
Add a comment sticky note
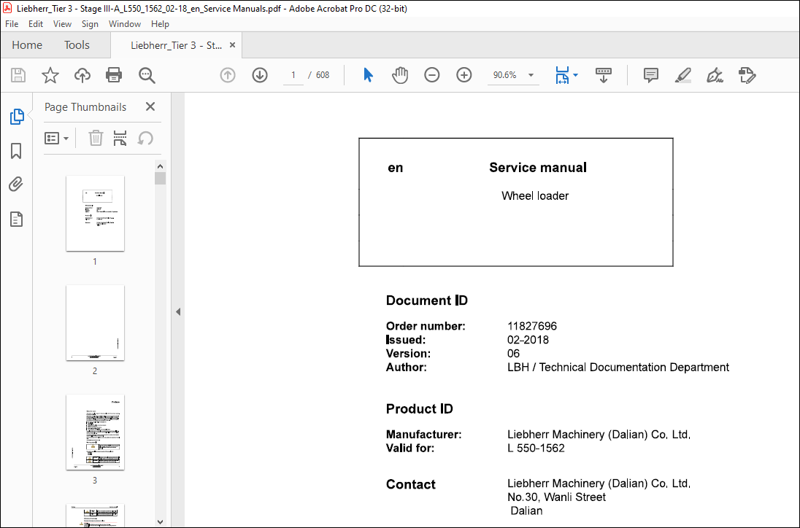click(x=650, y=75)
